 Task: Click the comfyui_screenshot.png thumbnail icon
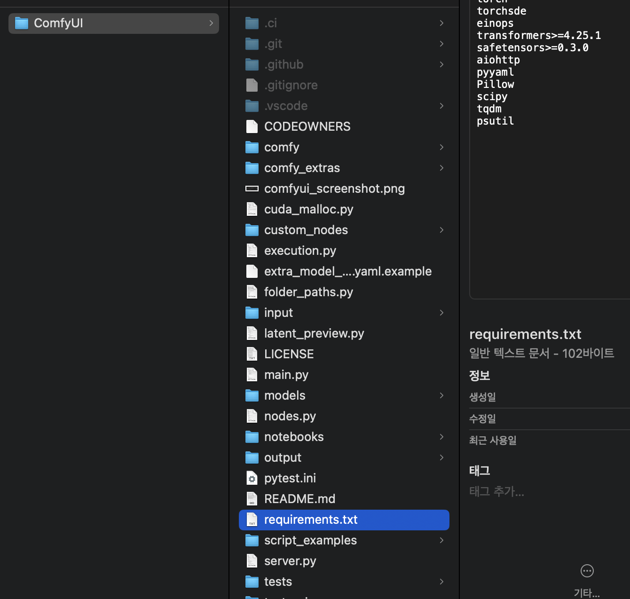pyautogui.click(x=252, y=189)
